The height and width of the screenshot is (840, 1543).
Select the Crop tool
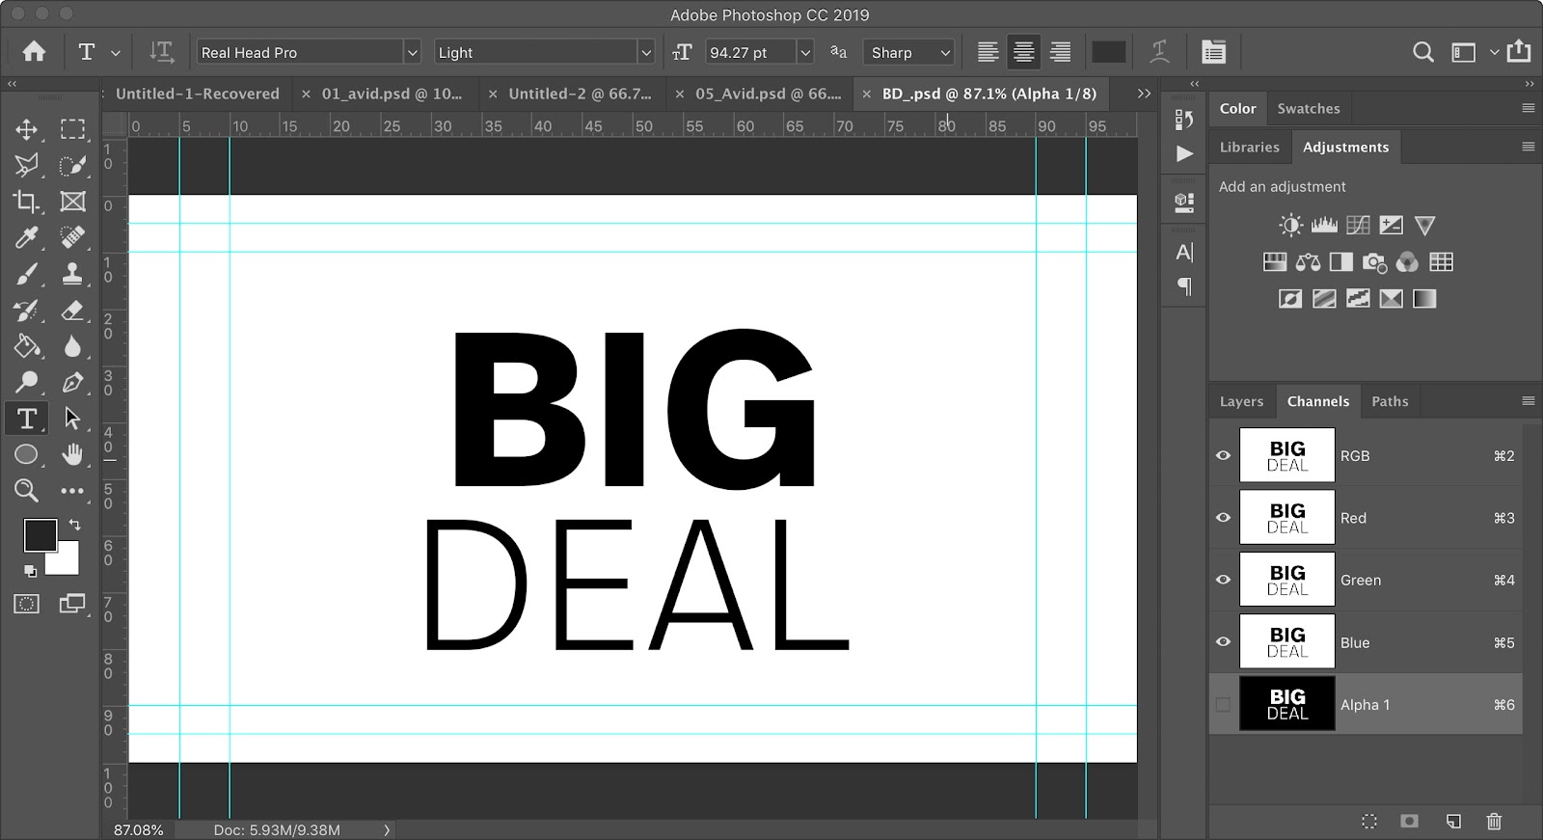click(x=27, y=202)
